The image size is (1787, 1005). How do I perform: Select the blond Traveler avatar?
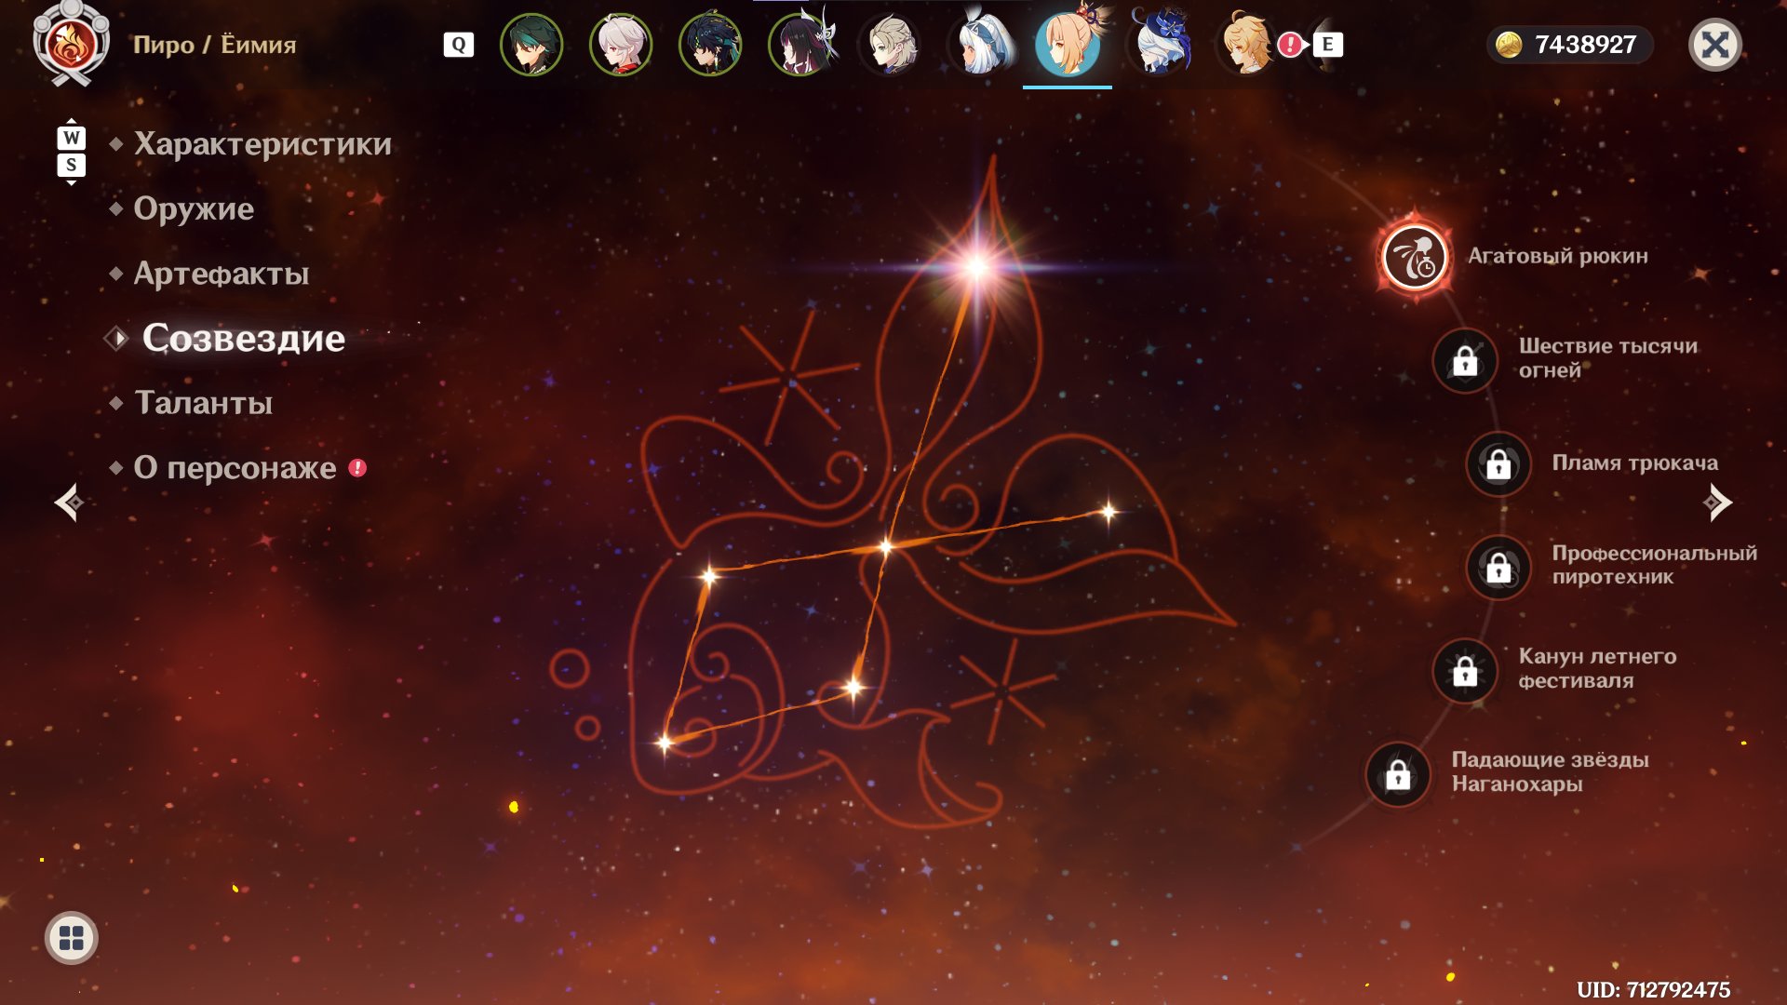tap(1246, 45)
